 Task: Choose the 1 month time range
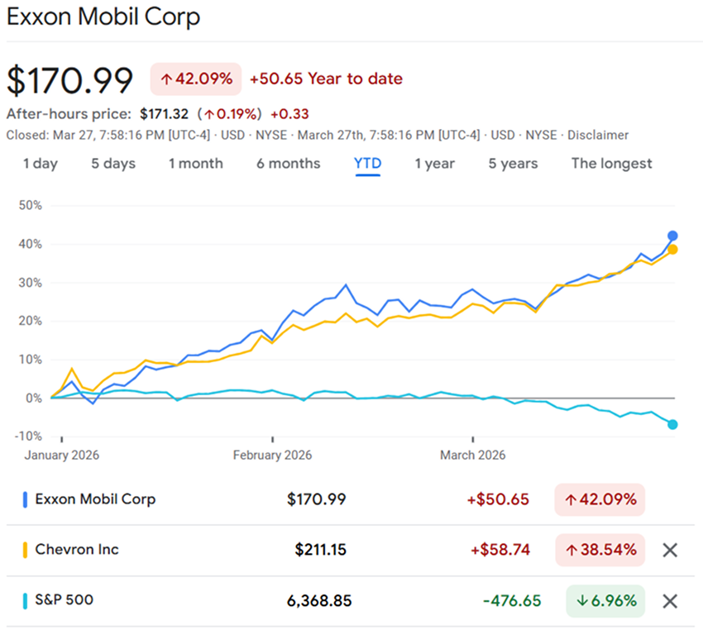pyautogui.click(x=196, y=164)
